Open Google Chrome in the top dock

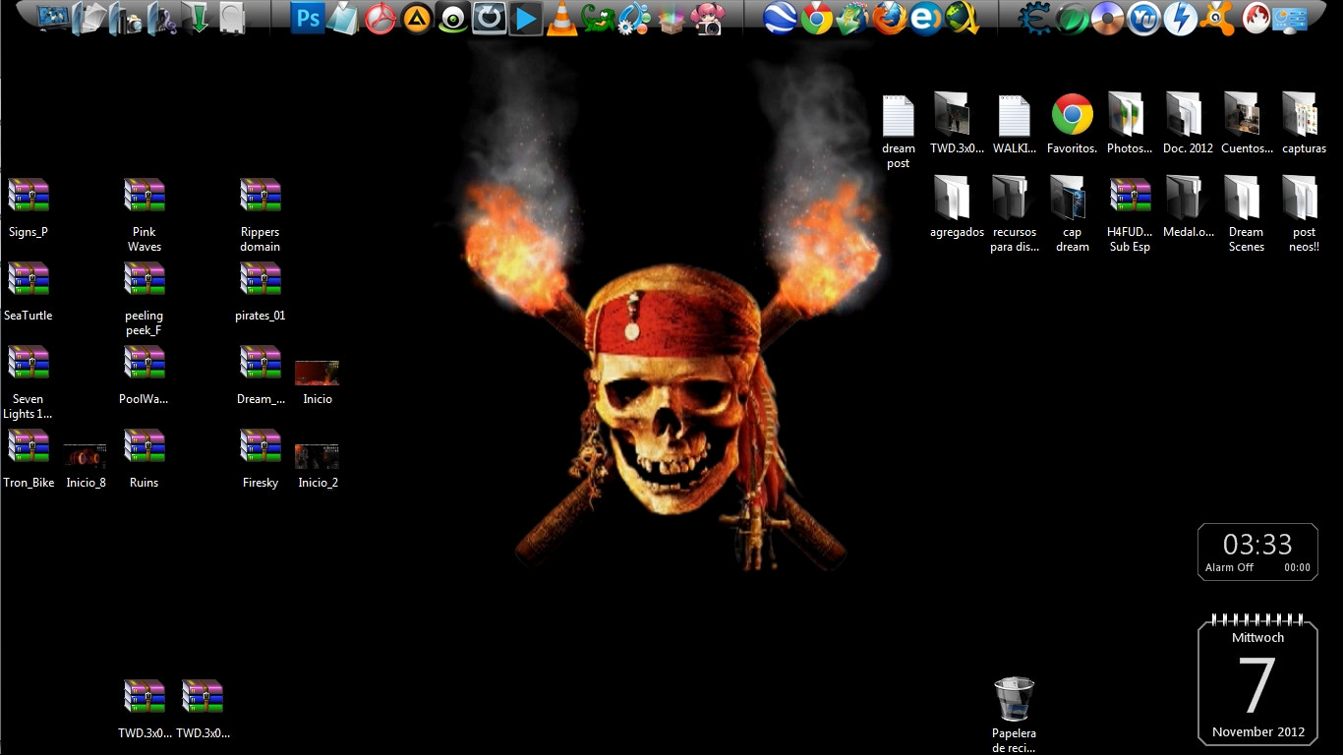(816, 19)
